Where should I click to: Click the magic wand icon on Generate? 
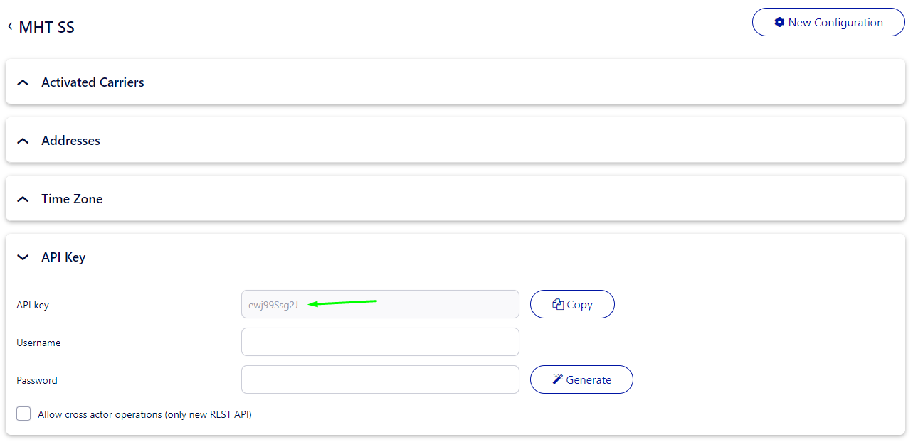pyautogui.click(x=558, y=379)
